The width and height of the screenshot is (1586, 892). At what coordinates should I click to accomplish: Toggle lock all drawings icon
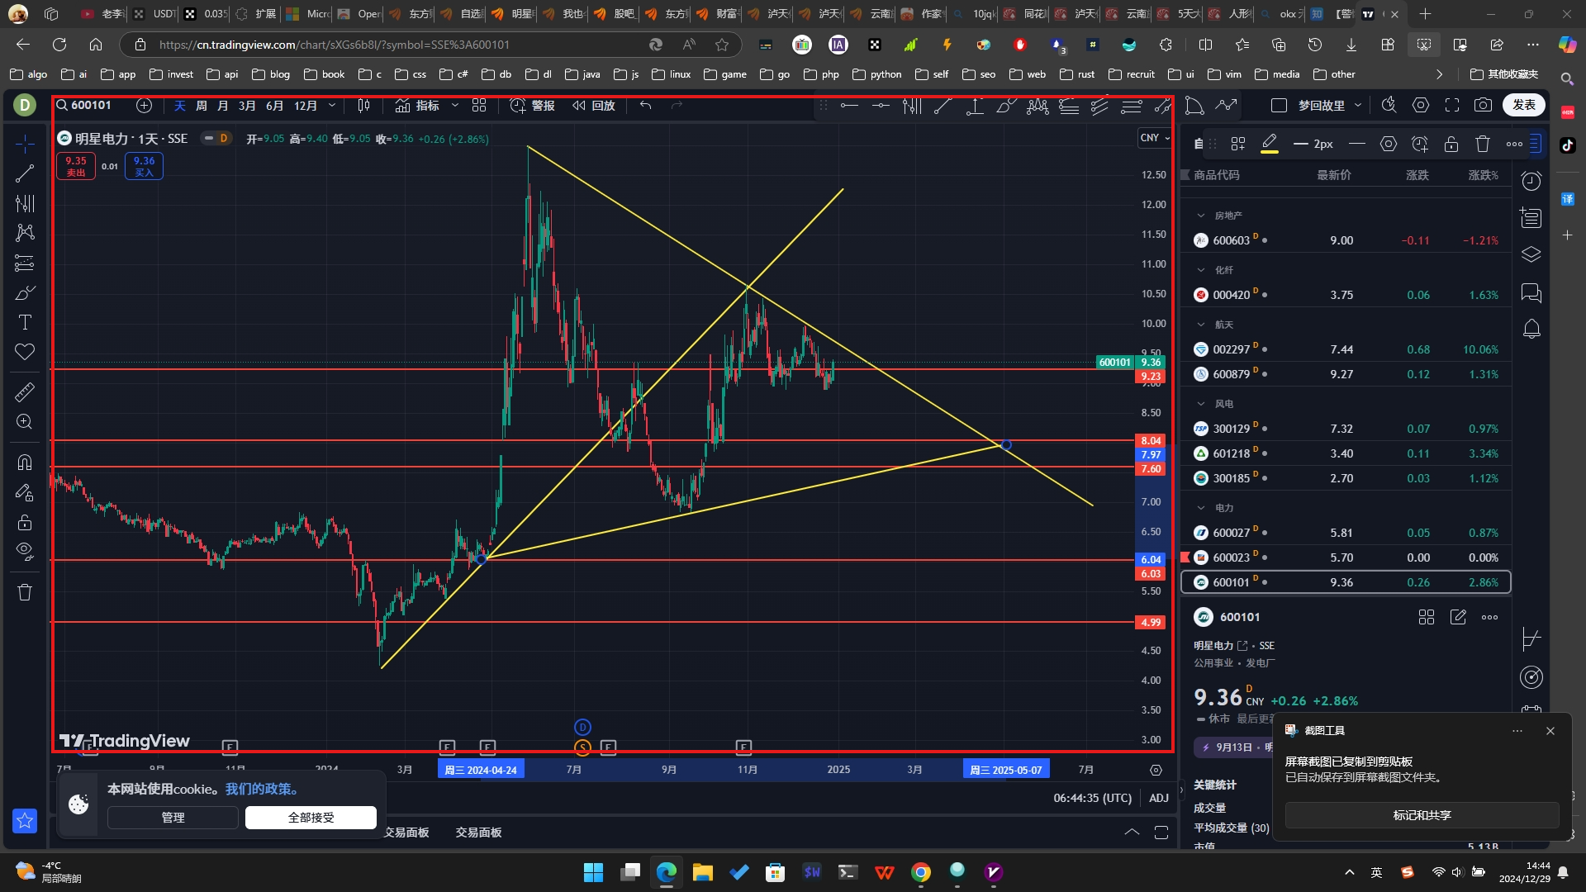[25, 522]
